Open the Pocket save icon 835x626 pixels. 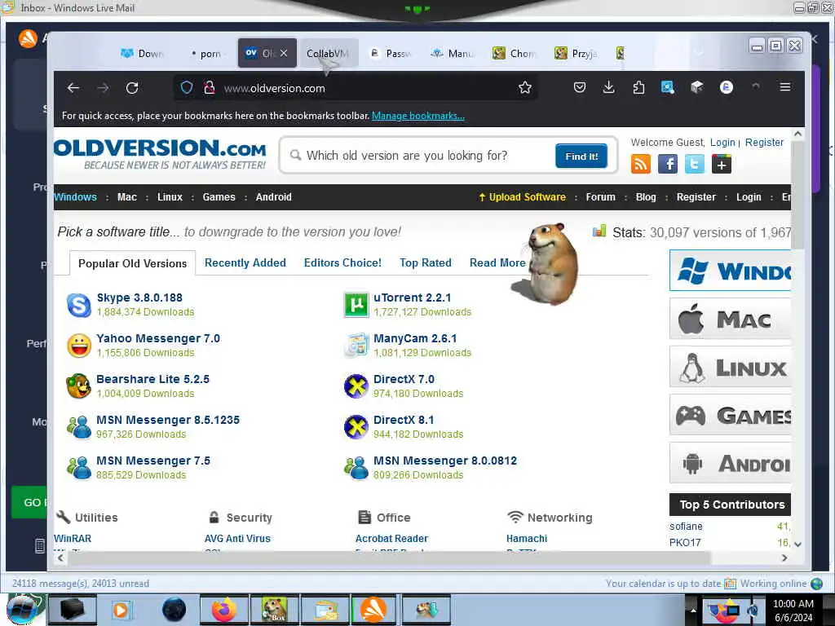pos(580,87)
